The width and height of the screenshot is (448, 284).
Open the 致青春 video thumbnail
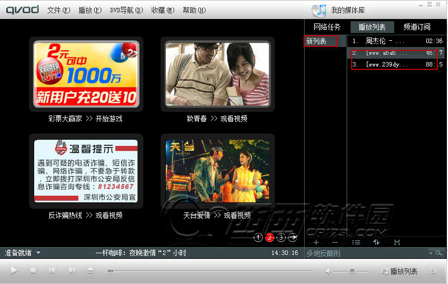217,74
